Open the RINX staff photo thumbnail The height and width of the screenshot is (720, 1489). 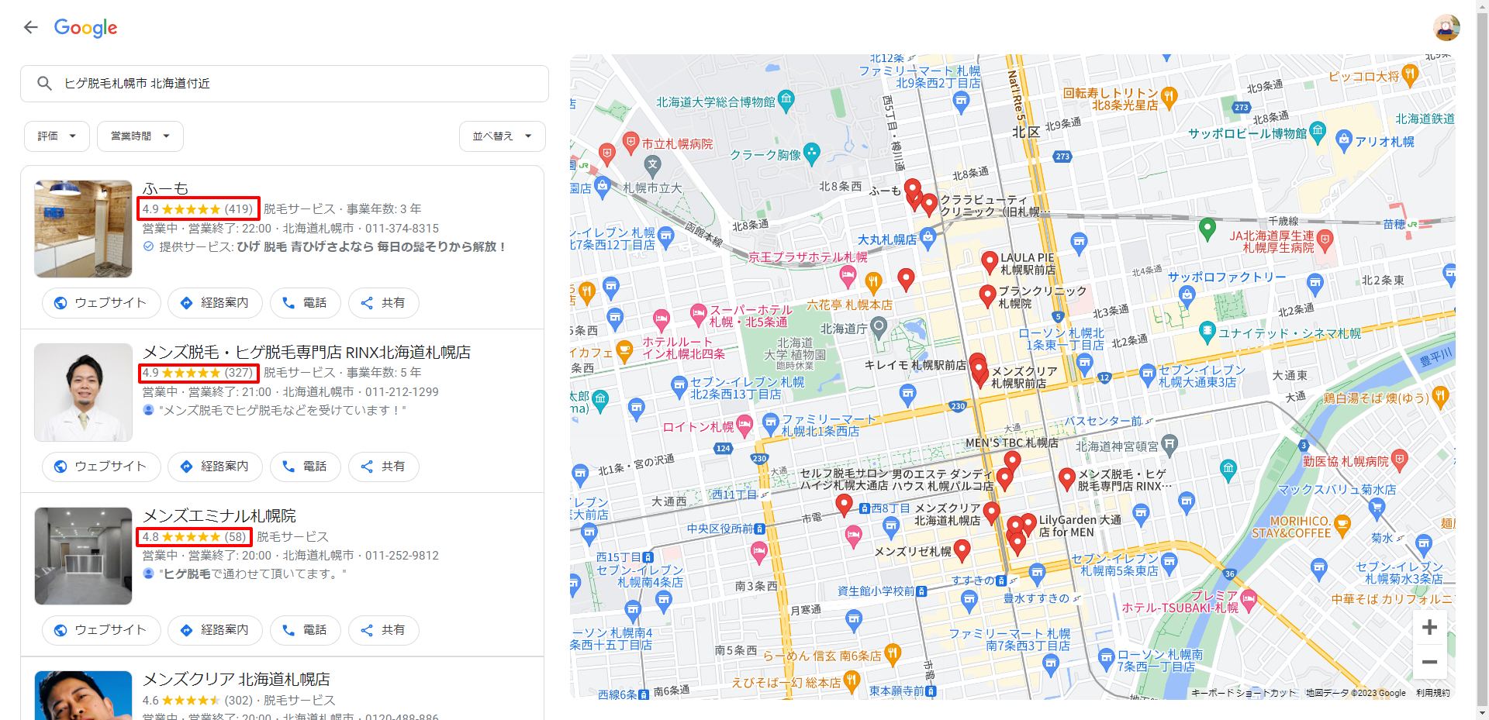83,392
